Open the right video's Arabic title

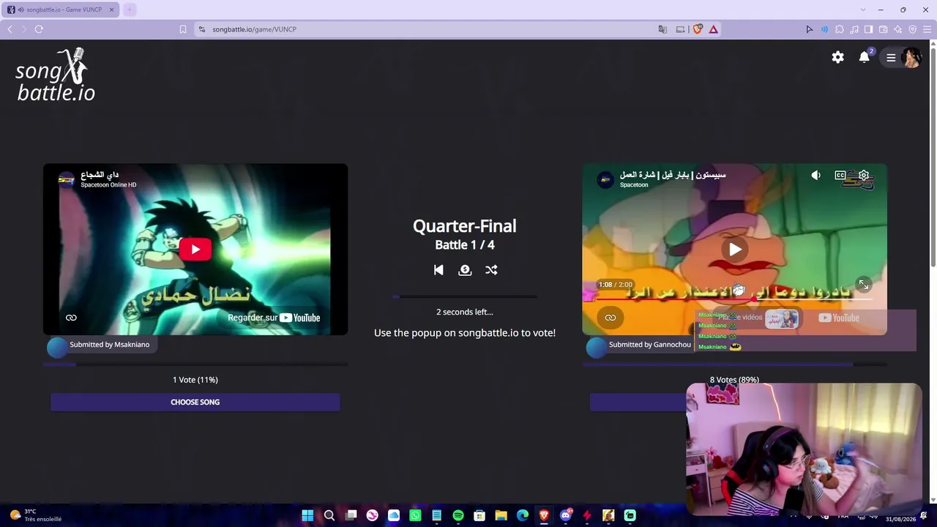pos(673,175)
